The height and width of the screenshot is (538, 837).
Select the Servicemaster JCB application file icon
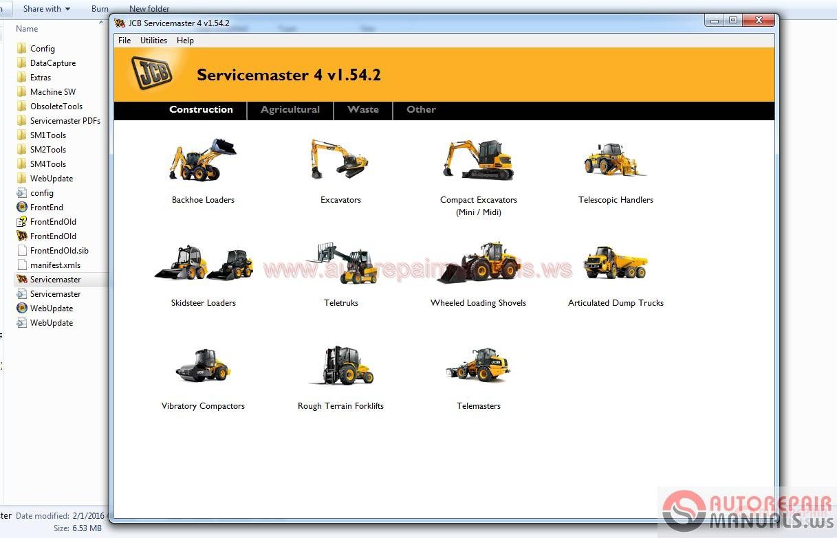point(22,279)
